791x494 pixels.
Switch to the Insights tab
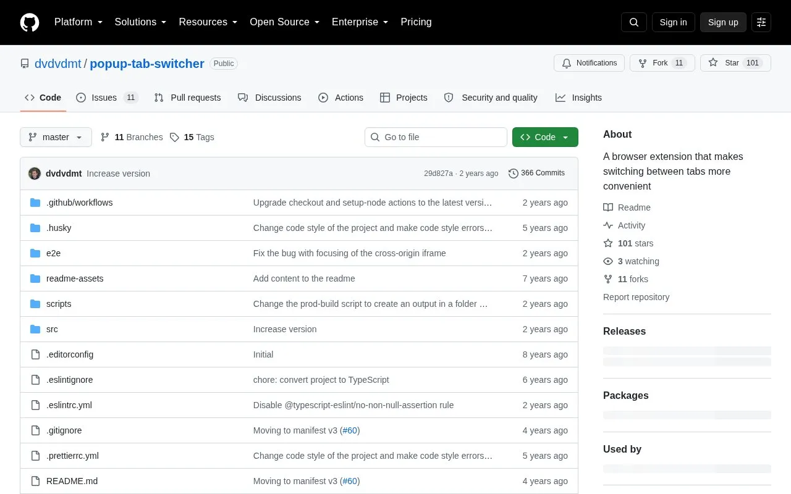click(578, 98)
